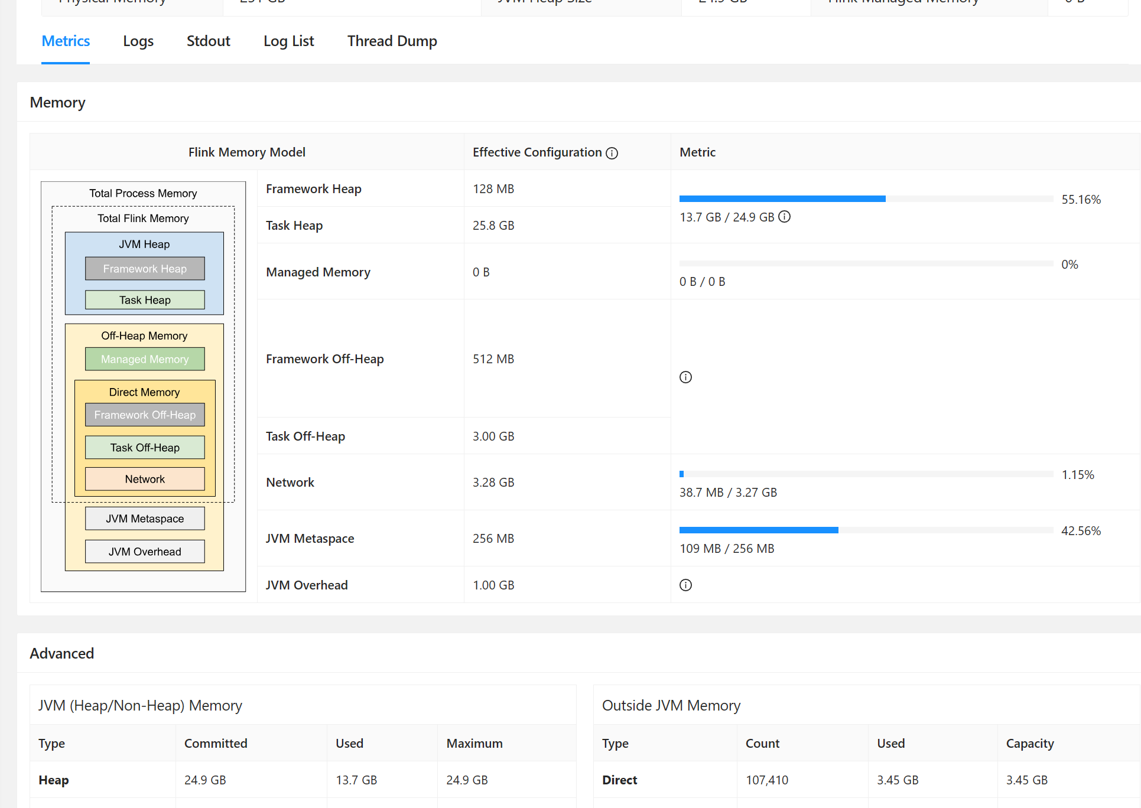Open the Stdout tab

coord(209,41)
